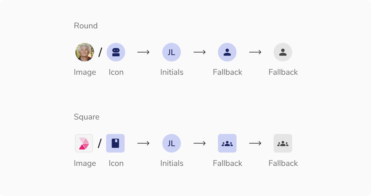The image size is (371, 196).
Task: Click the Icon label under the robot avatar
Action: coord(116,72)
